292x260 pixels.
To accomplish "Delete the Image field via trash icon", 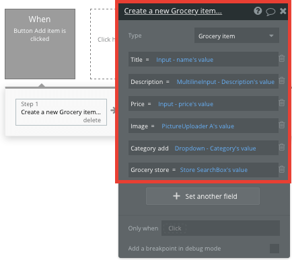I will pyautogui.click(x=282, y=125).
